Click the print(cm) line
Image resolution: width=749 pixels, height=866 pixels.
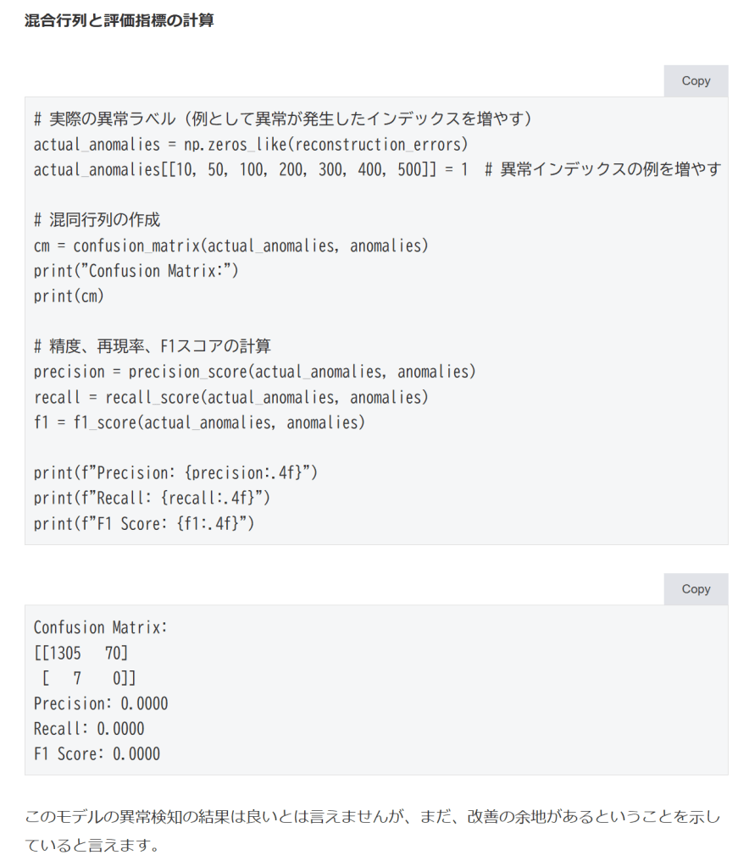coord(69,296)
